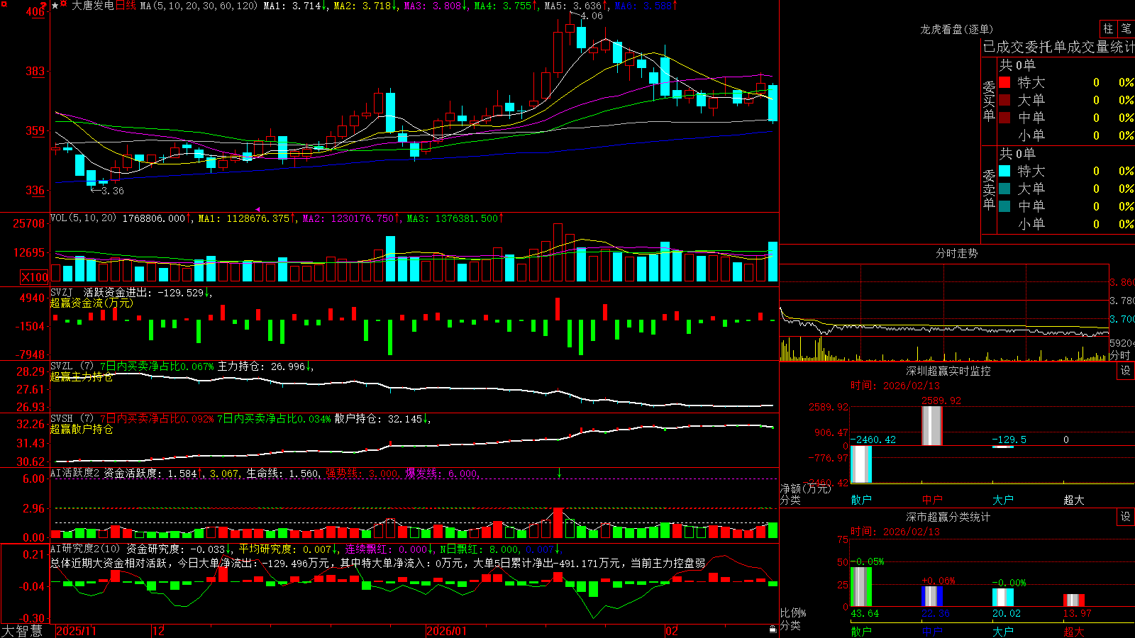Click the dark red 大单 buy order swatch
Viewport: 1135px width, 638px height.
click(x=1004, y=100)
